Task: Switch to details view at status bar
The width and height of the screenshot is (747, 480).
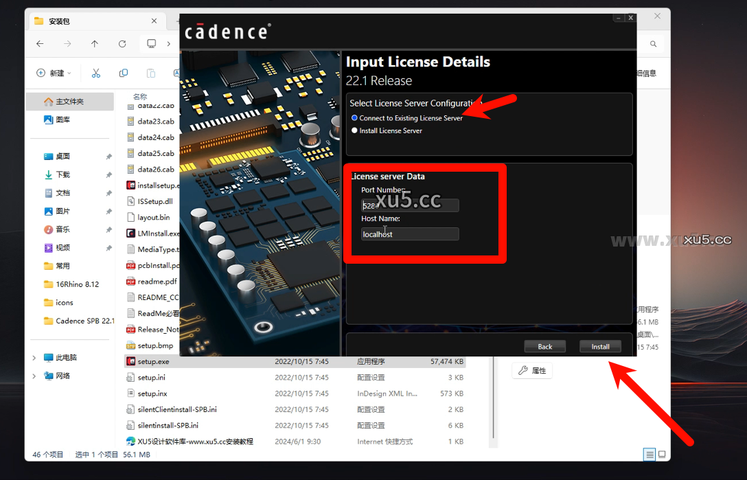Action: [x=648, y=454]
